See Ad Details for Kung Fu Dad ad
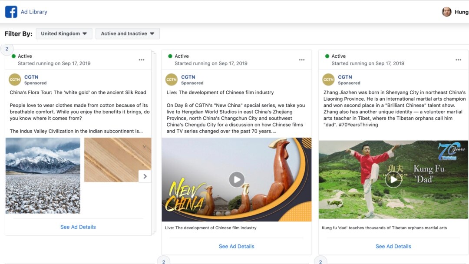Screen dimensions: 469x264 click(x=393, y=246)
